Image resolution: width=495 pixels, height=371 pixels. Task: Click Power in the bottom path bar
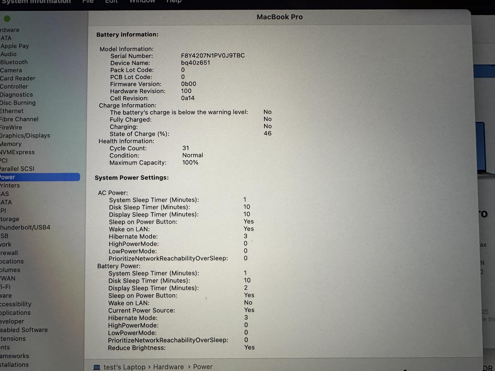[202, 367]
